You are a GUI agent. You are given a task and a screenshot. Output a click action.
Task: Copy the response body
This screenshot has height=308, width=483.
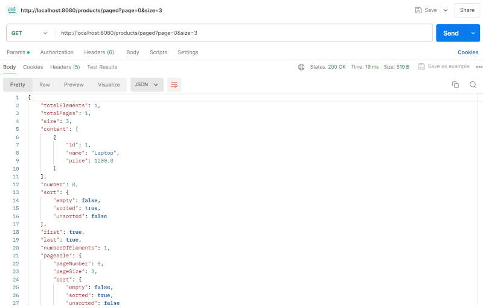click(x=456, y=85)
